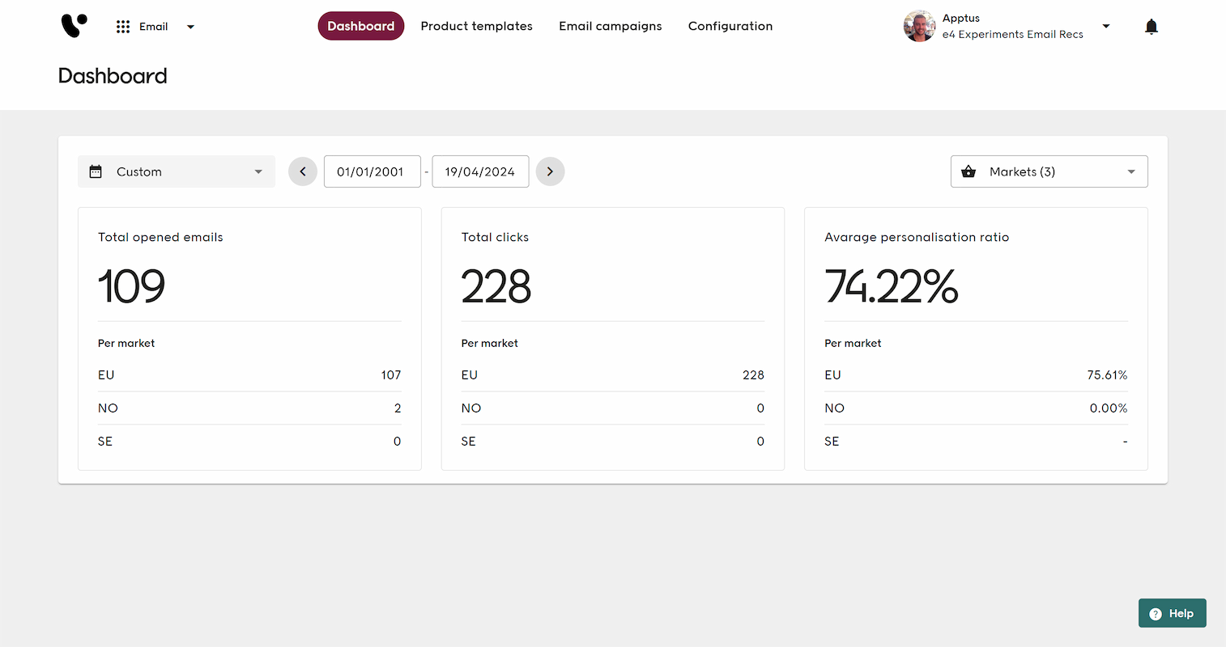
Task: Open the apps grid icon next to Email
Action: click(123, 27)
